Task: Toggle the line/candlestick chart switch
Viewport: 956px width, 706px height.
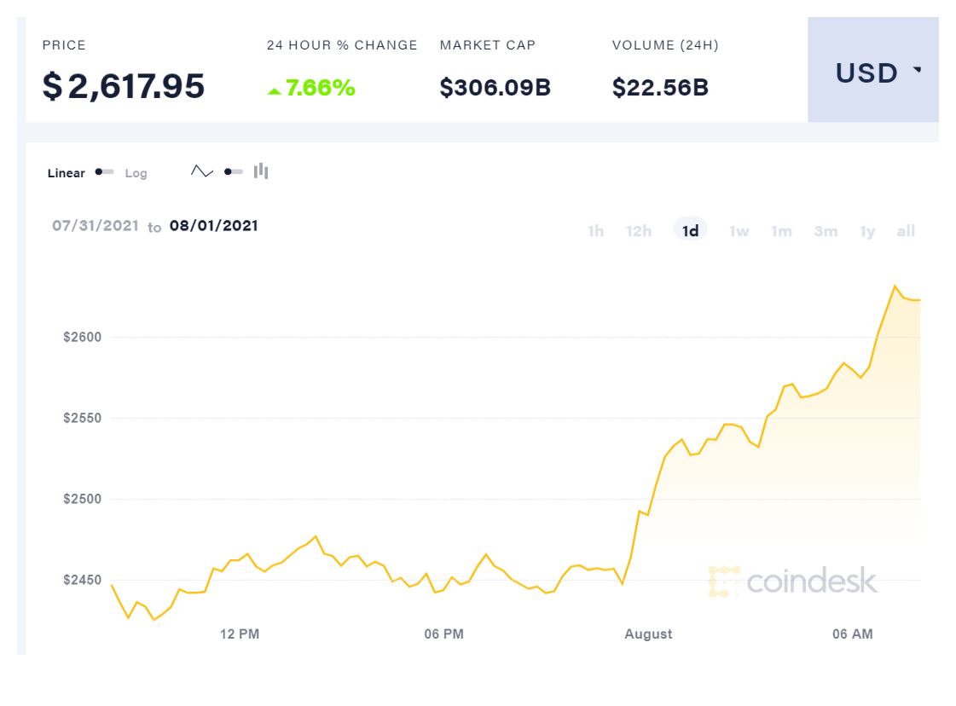Action: point(233,171)
